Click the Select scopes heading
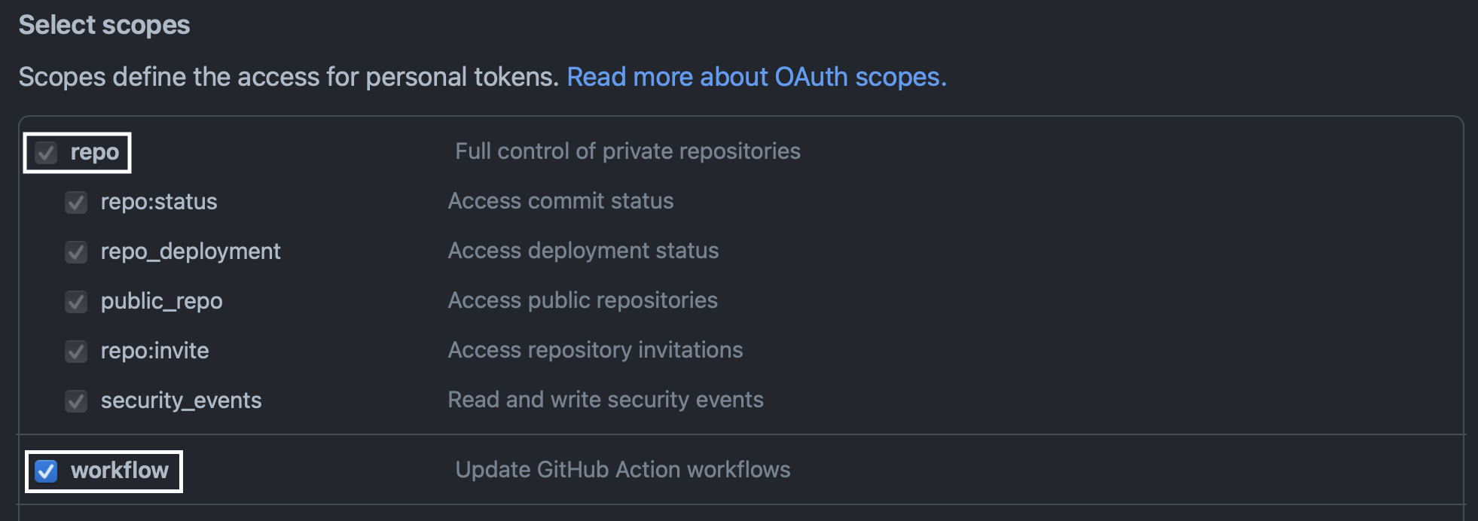 click(105, 25)
